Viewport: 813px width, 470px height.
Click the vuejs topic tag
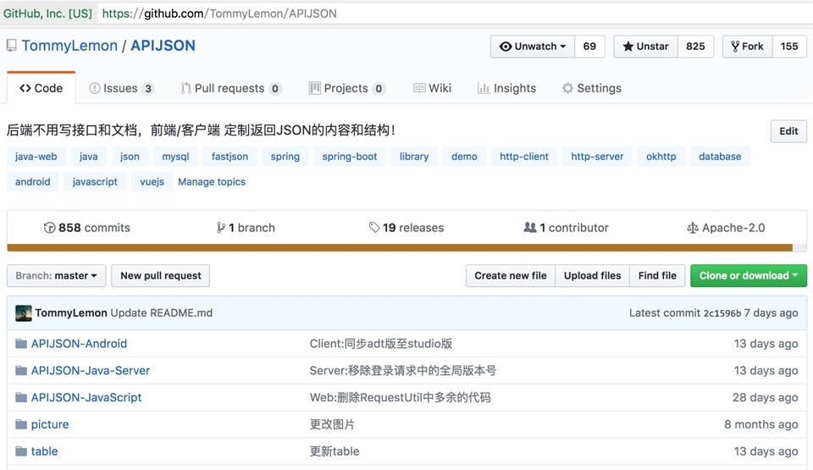152,181
